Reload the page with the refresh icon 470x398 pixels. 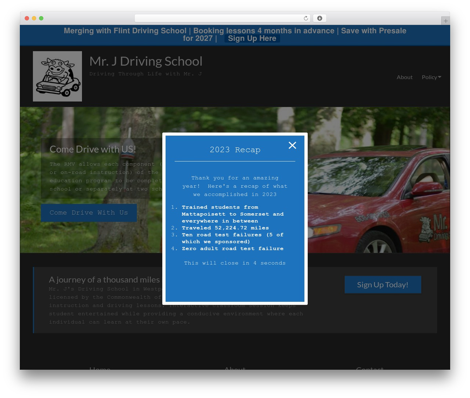pos(305,18)
